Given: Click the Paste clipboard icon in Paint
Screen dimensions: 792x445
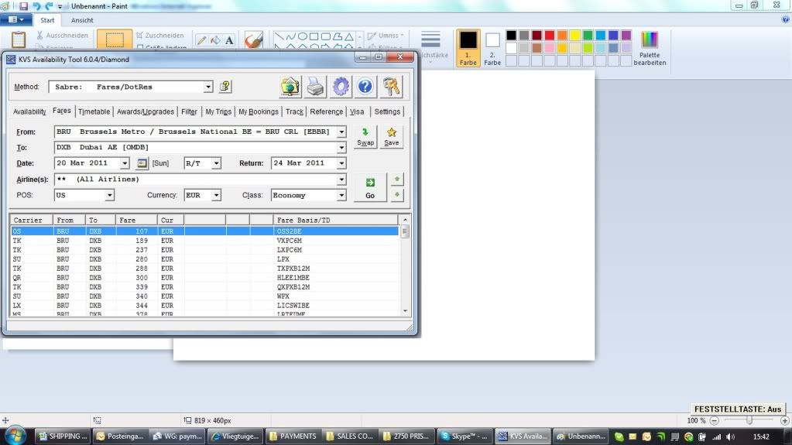Looking at the screenshot, I should tap(19, 39).
